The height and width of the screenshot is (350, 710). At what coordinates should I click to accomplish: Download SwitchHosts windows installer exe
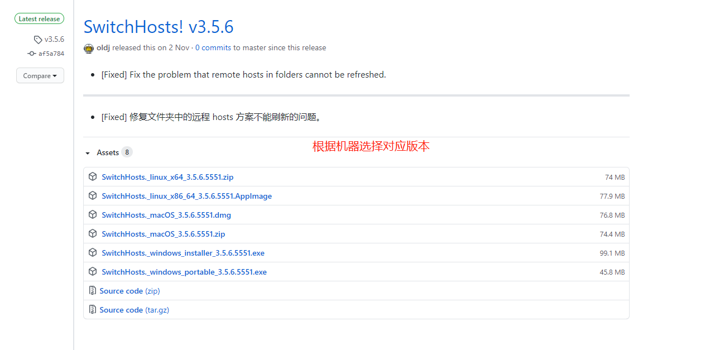pos(183,253)
